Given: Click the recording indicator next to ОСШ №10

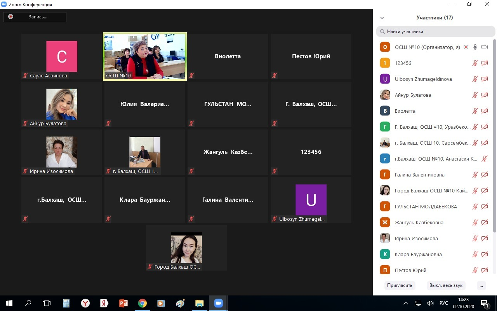Looking at the screenshot, I should point(466,47).
